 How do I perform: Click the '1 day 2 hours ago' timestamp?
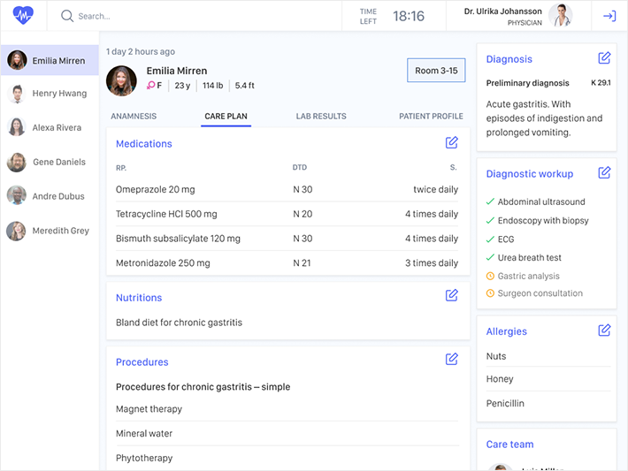tap(141, 51)
